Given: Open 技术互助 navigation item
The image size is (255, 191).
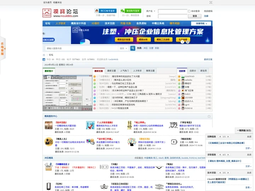Looking at the screenshot, I should (x=110, y=23).
